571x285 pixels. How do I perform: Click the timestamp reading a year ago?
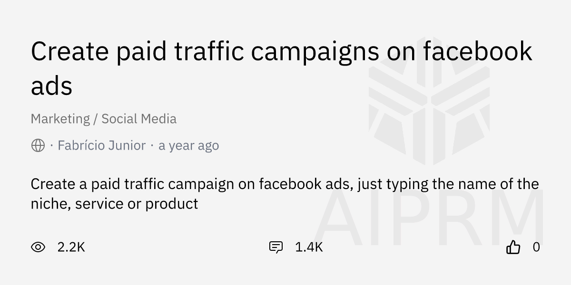click(x=188, y=145)
